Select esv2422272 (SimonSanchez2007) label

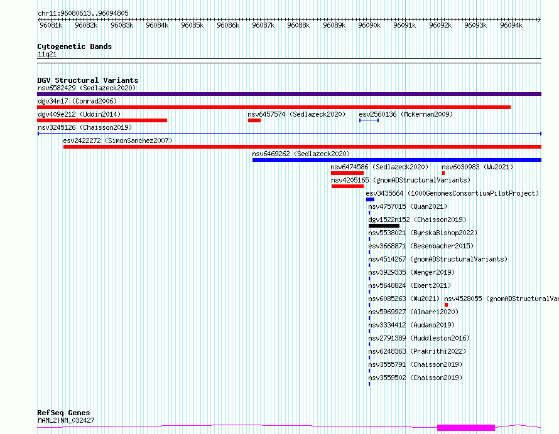pos(117,140)
